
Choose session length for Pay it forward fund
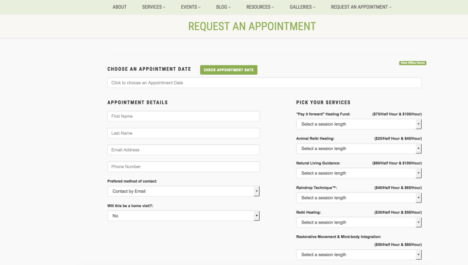[x=359, y=124]
